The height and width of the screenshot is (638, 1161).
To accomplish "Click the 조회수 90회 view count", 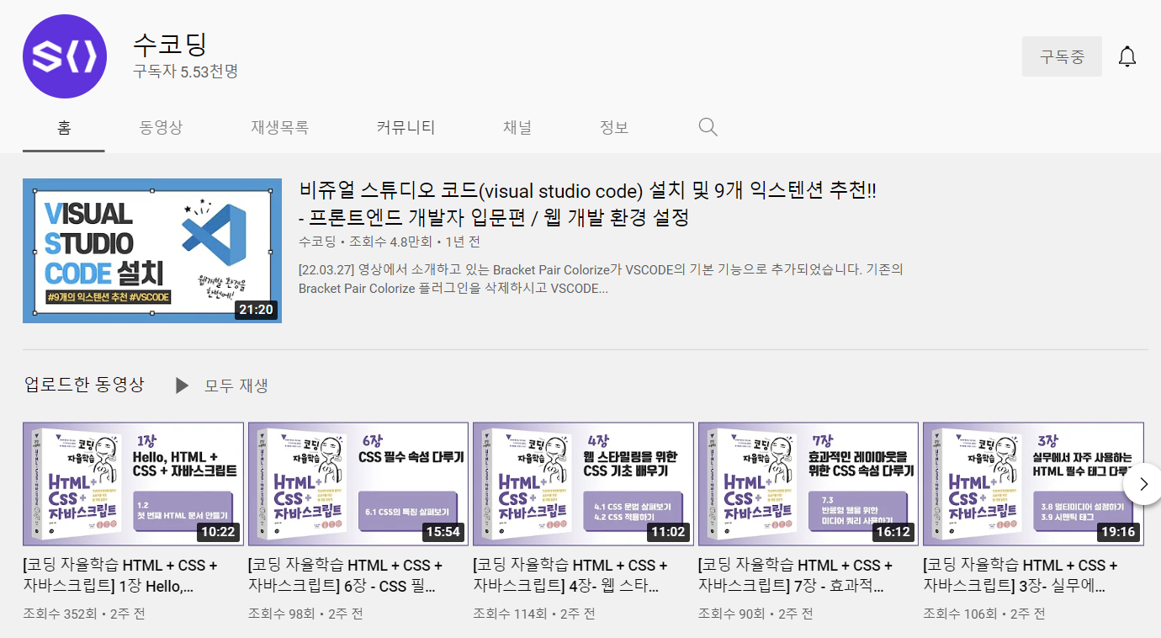I will (x=732, y=614).
